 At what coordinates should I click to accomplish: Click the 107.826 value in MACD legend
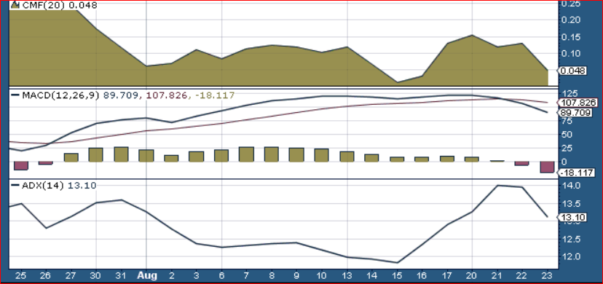click(166, 95)
